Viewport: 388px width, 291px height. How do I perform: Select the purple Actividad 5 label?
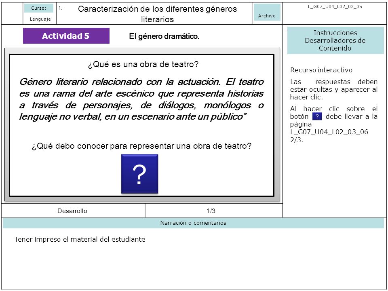66,36
